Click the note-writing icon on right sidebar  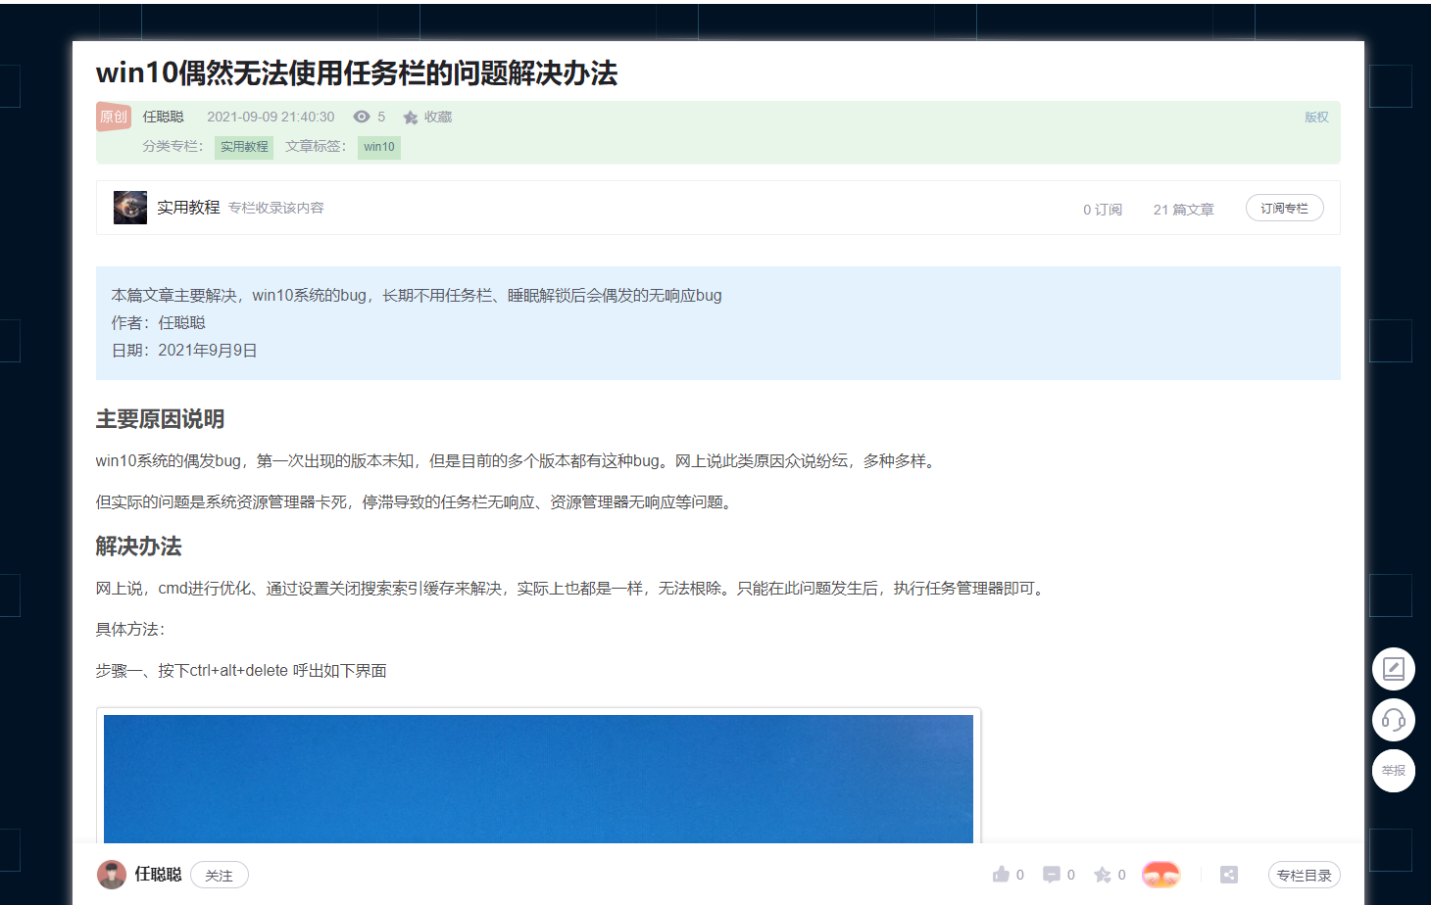1394,669
